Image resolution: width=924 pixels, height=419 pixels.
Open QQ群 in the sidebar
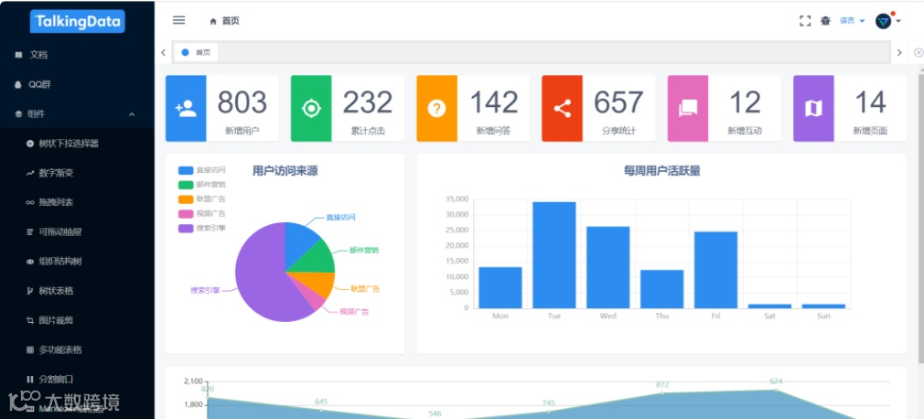pos(77,84)
